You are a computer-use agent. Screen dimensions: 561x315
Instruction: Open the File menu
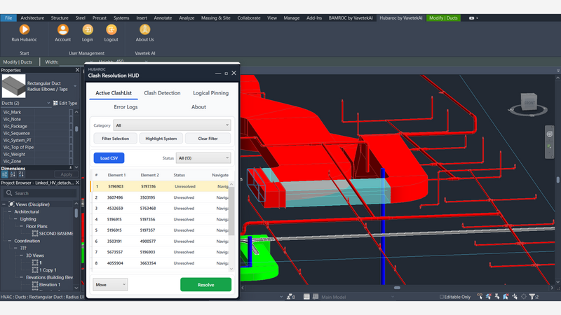(8, 18)
